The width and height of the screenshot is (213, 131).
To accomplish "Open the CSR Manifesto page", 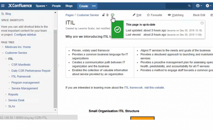I will [x=21, y=65].
